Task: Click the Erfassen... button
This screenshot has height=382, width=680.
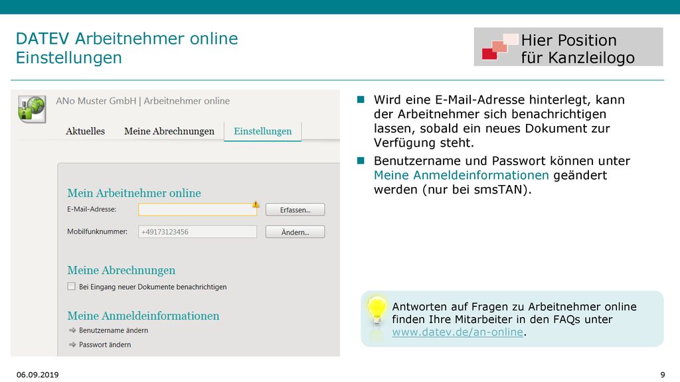Action: [295, 210]
